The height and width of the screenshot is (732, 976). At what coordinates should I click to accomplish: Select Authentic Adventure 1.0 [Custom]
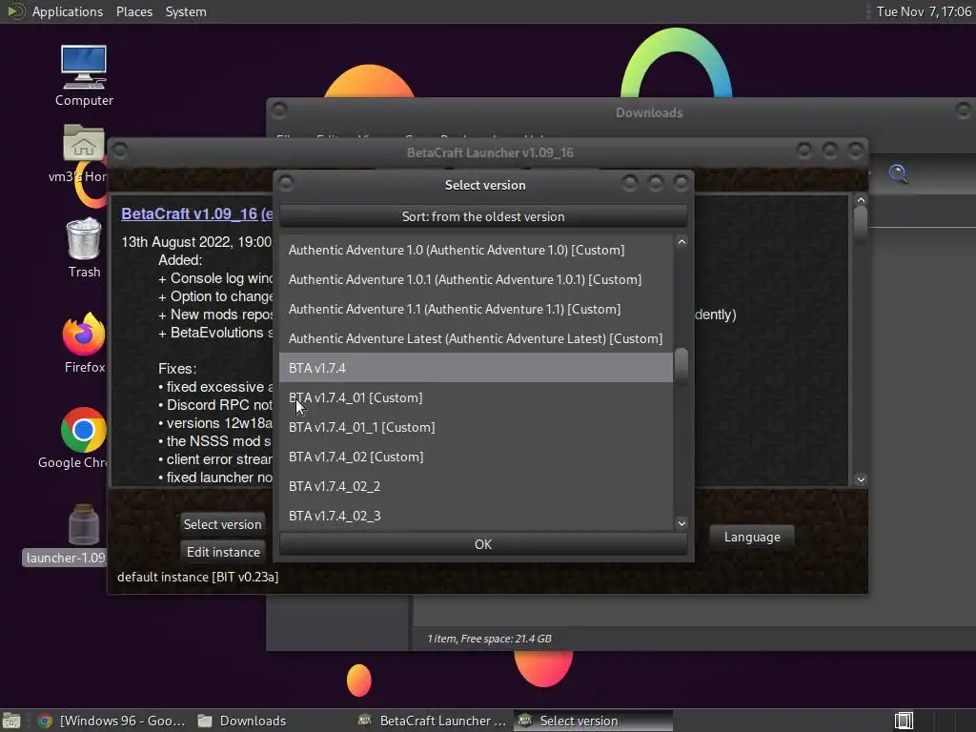pyautogui.click(x=476, y=250)
